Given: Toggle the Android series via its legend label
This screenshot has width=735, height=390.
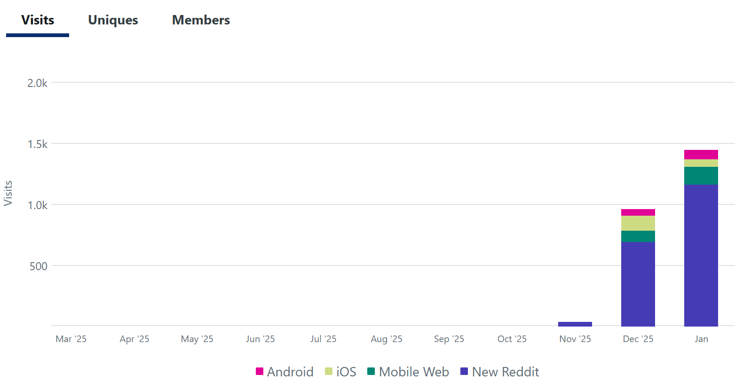Looking at the screenshot, I should [290, 372].
